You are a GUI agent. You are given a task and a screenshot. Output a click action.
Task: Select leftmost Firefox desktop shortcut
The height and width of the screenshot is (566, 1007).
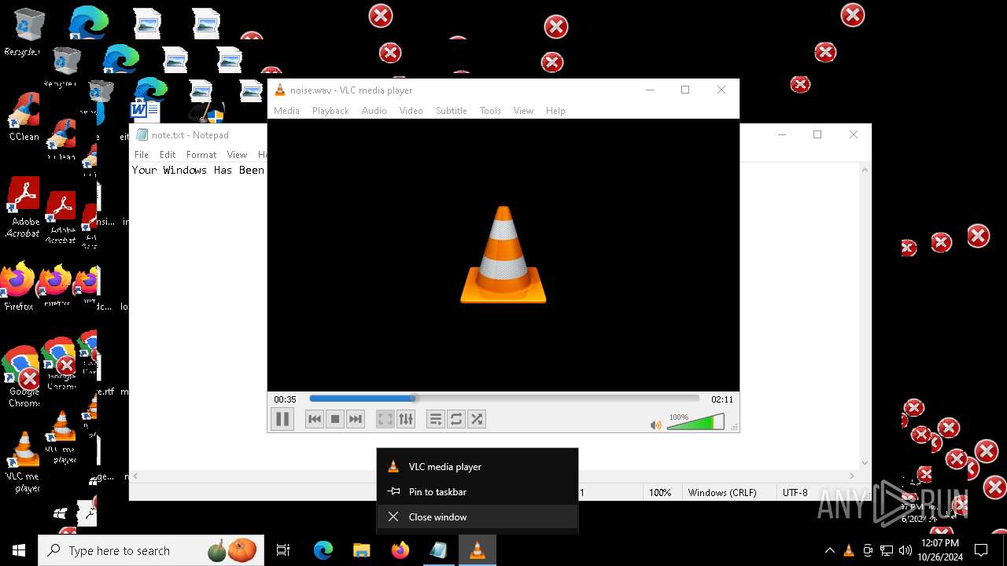coord(19,285)
